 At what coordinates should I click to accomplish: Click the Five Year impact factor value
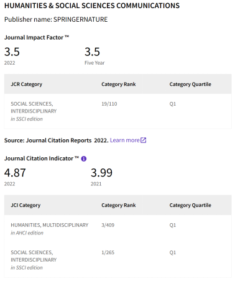[x=92, y=52]
